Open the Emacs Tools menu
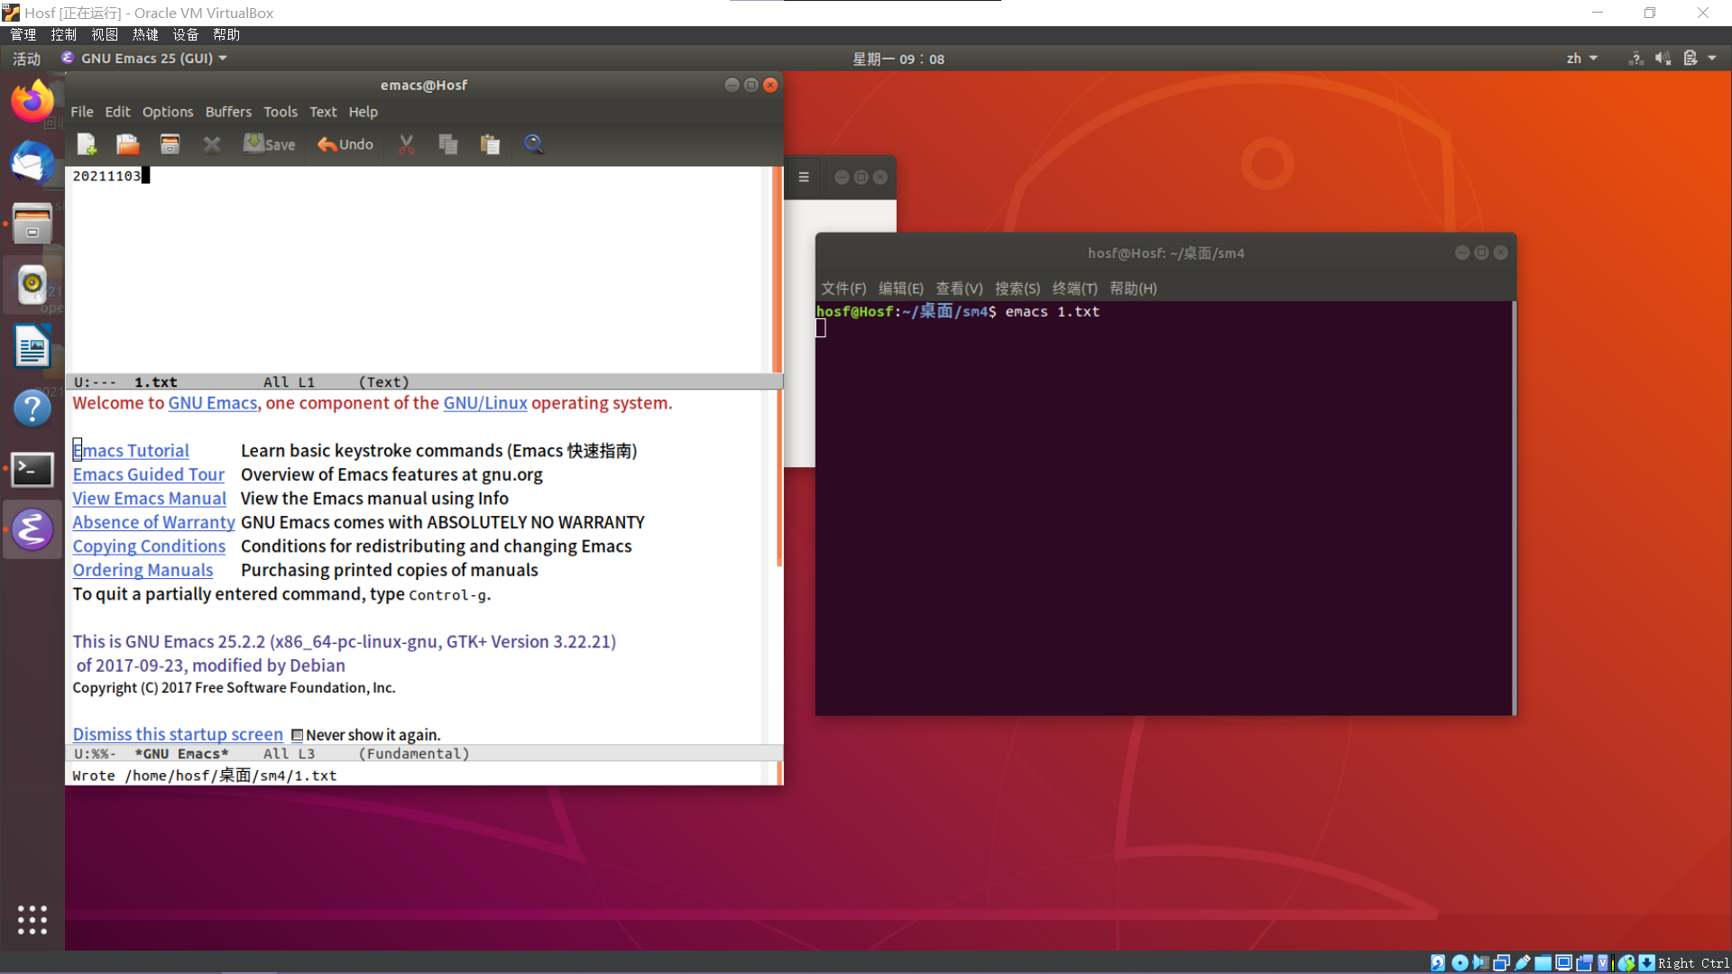 coord(281,112)
